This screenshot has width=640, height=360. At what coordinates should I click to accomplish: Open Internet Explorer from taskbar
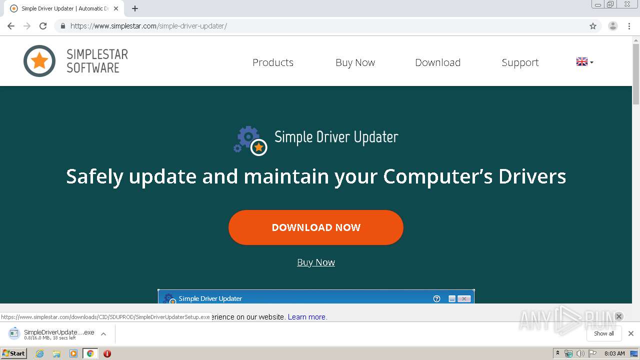point(40,353)
